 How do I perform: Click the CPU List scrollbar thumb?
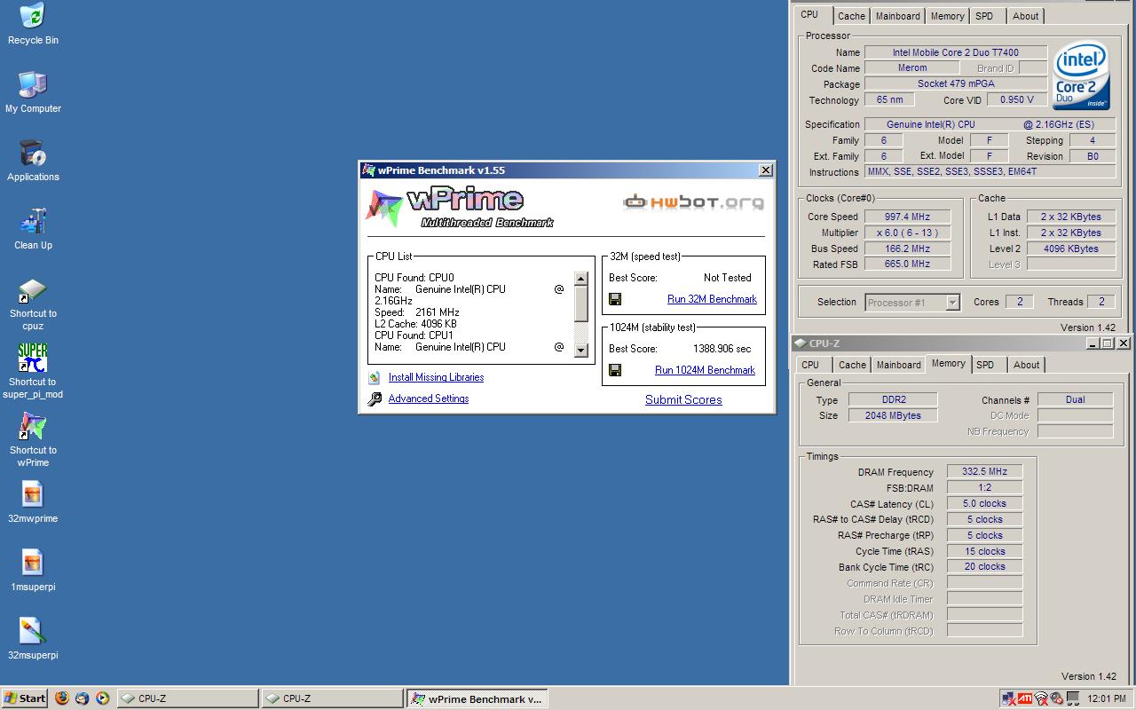(581, 304)
